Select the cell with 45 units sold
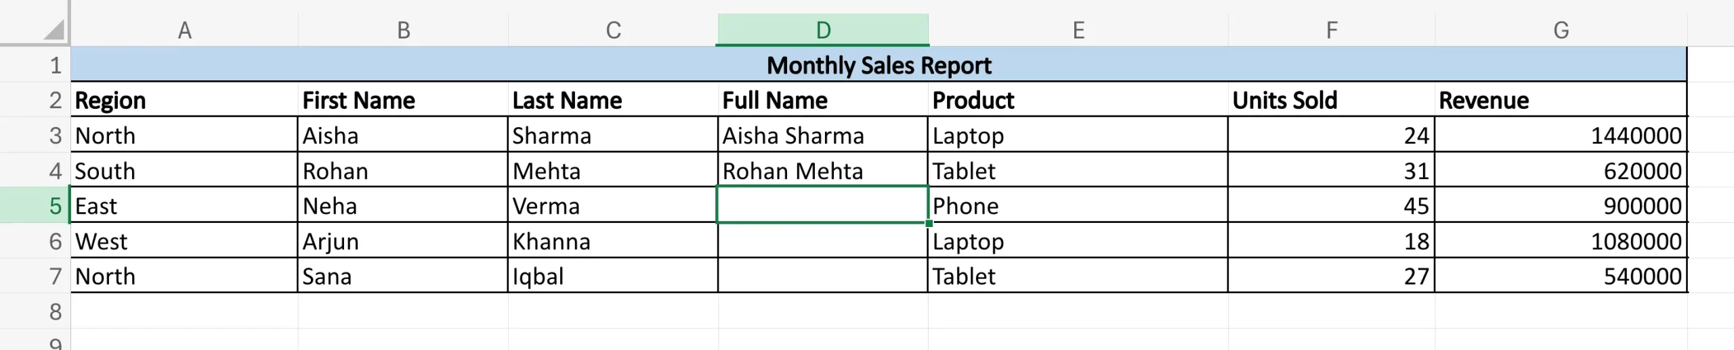The image size is (1734, 350). click(x=1330, y=205)
